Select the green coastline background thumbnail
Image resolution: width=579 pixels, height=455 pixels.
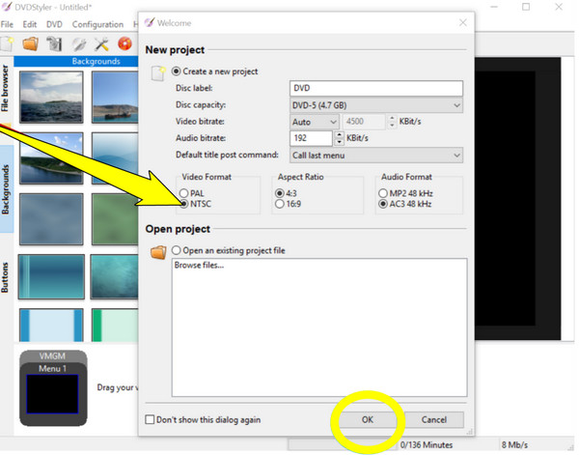click(51, 158)
